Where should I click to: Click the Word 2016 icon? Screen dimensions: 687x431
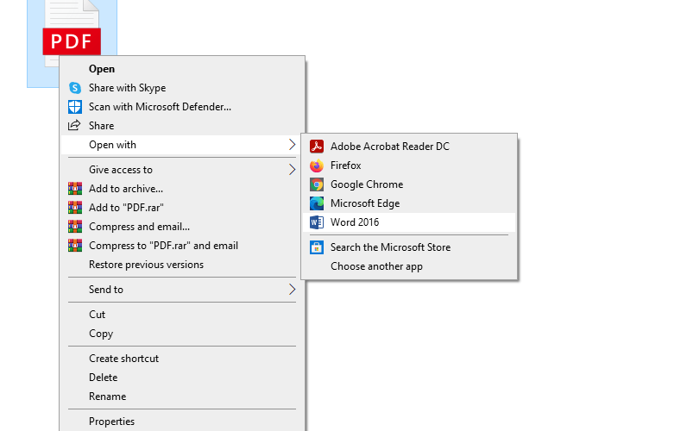tap(317, 222)
